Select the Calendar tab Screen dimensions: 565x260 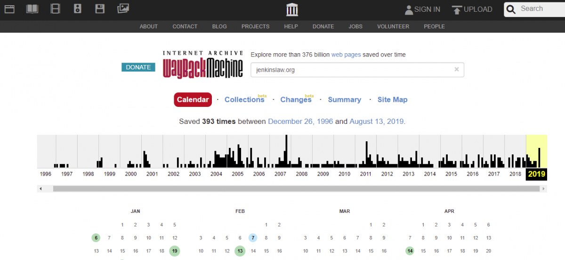point(193,99)
